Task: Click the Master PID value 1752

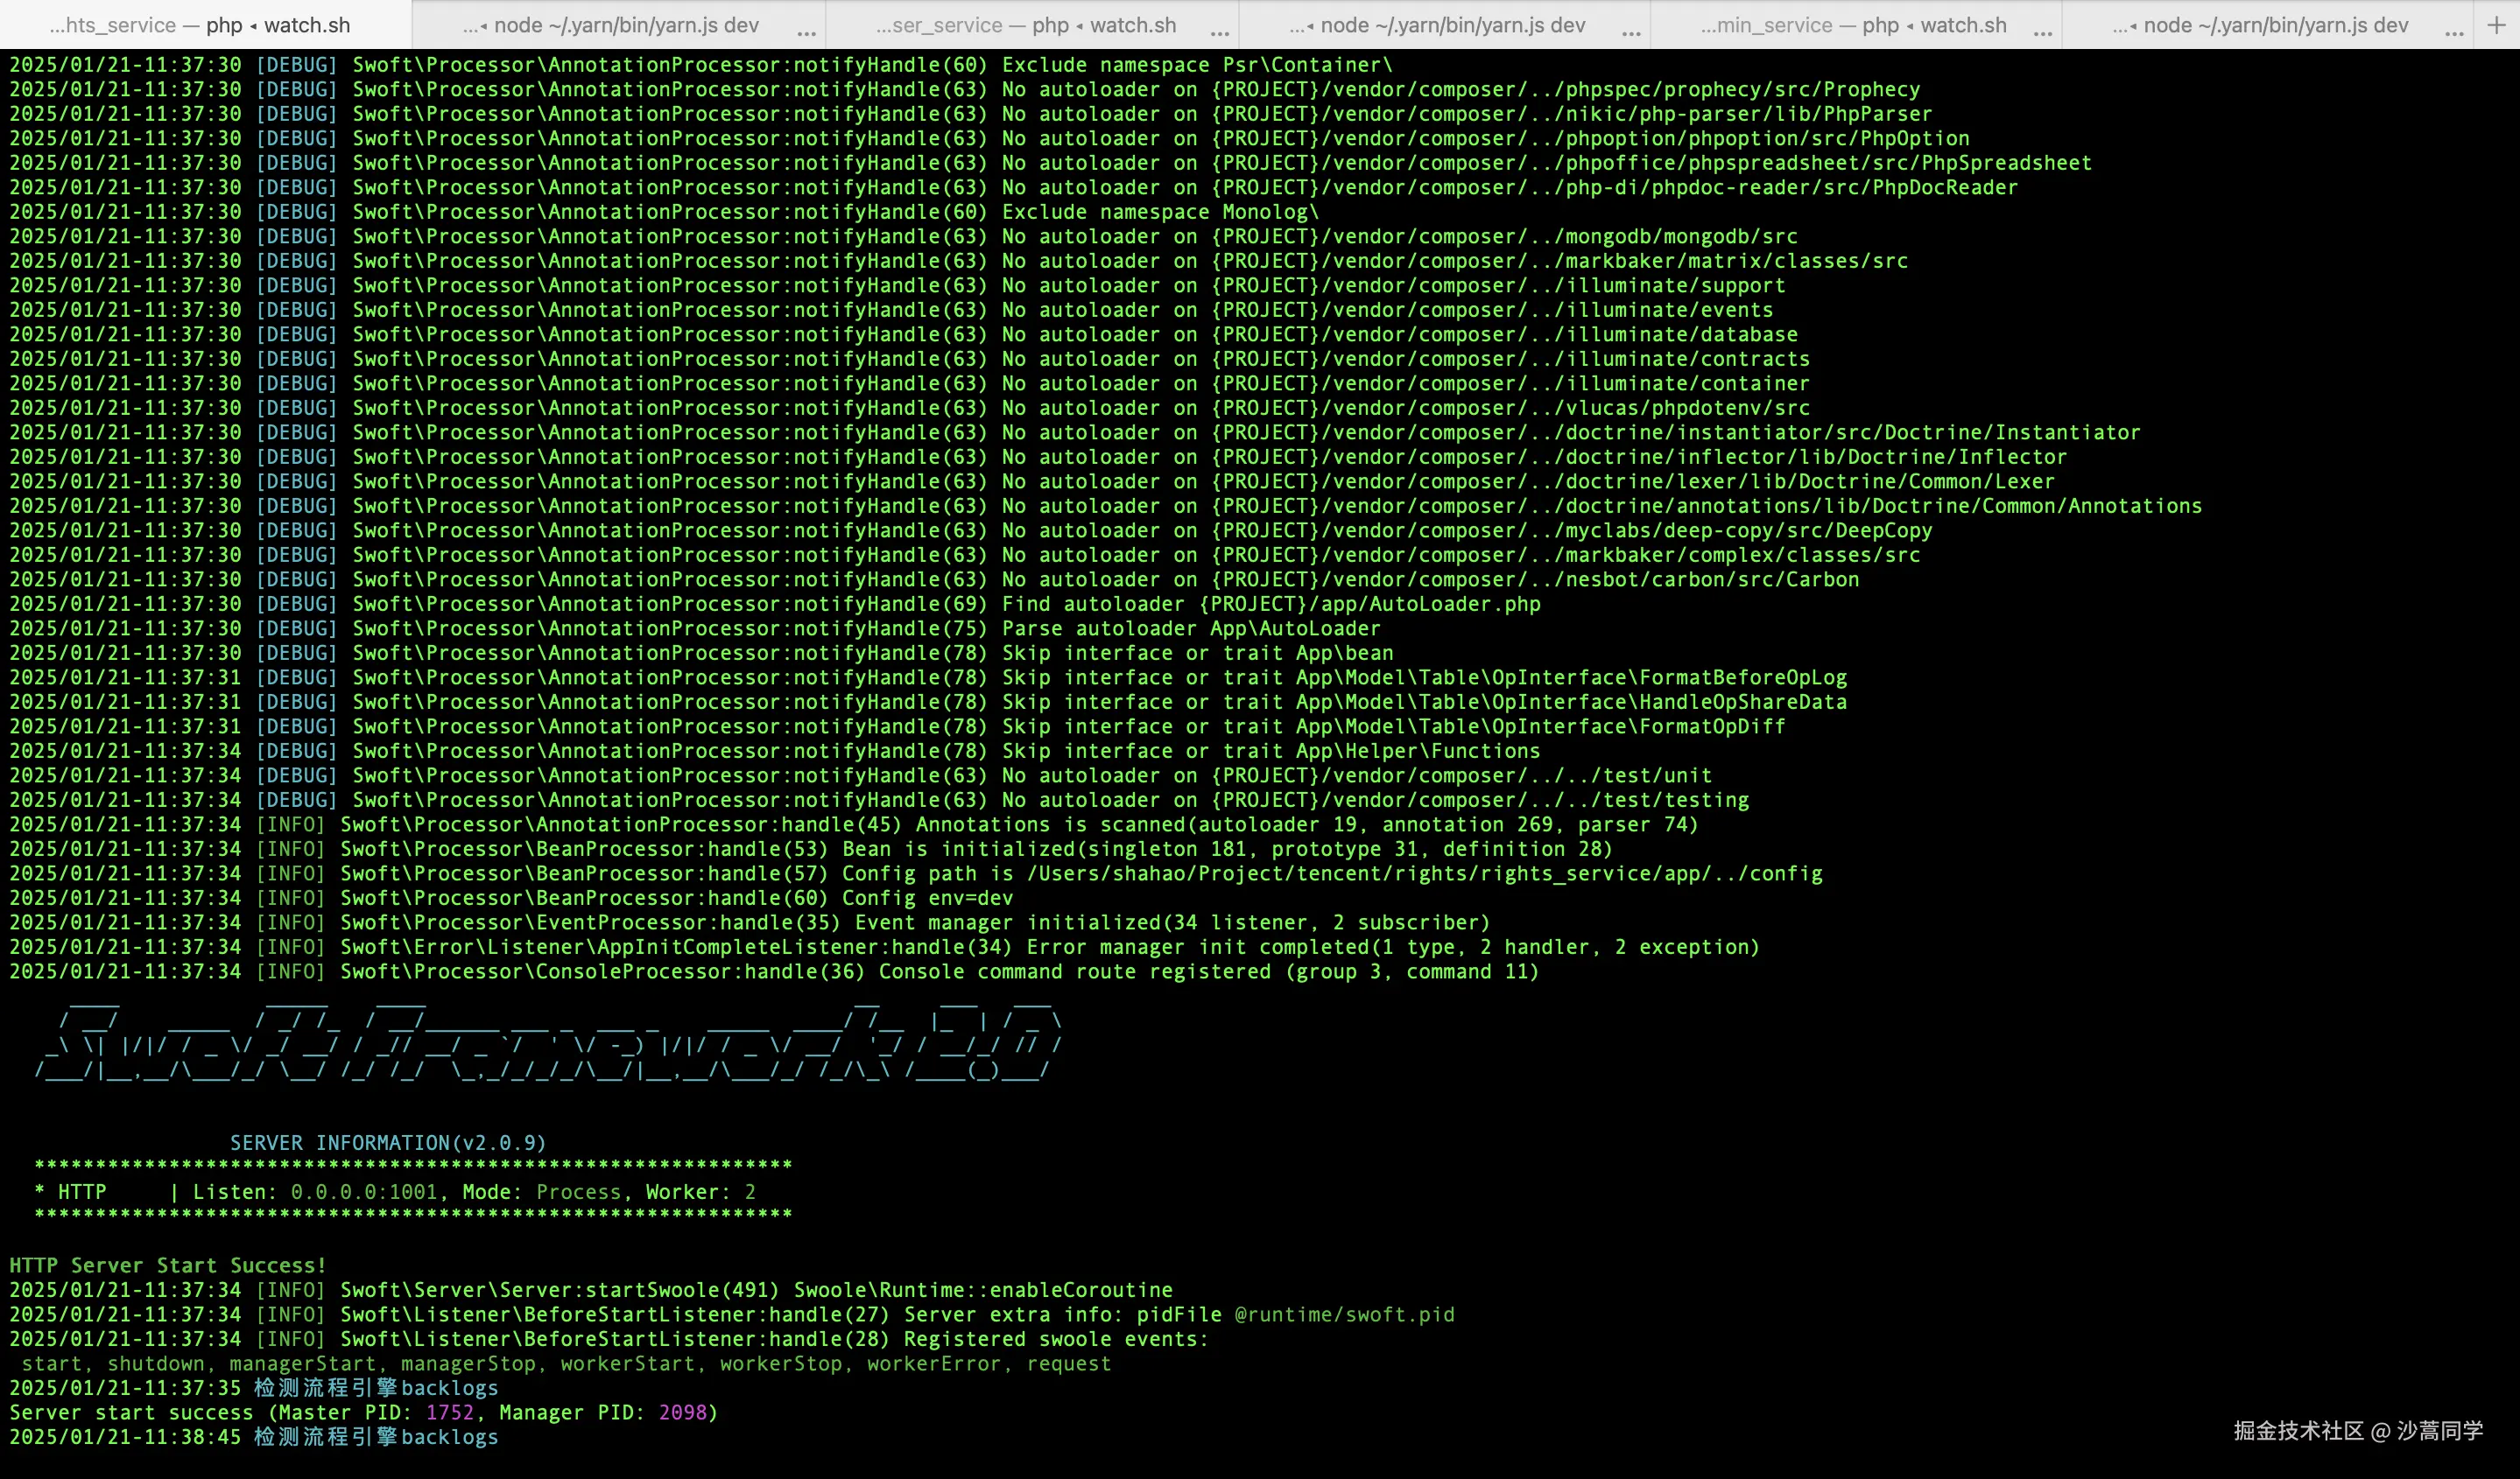Action: [449, 1412]
